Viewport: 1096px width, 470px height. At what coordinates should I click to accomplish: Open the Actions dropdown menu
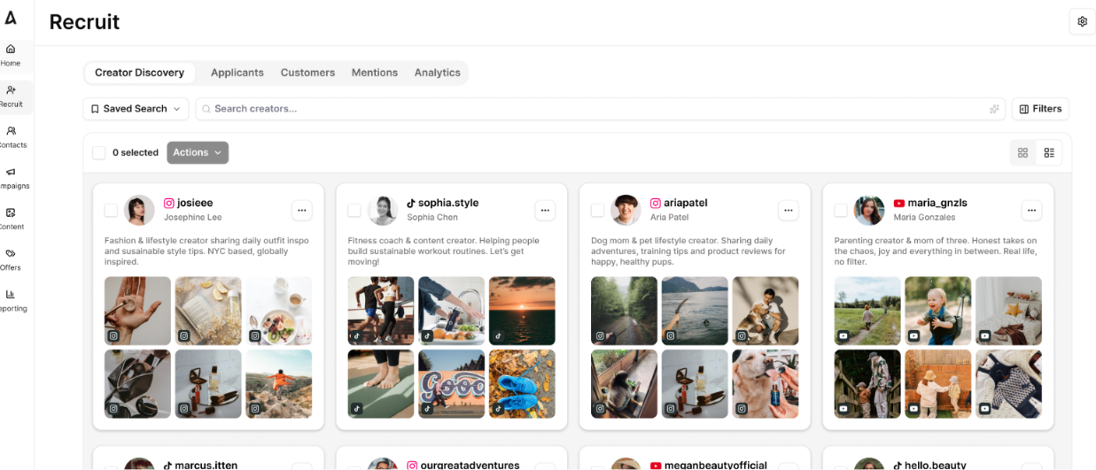click(x=198, y=152)
